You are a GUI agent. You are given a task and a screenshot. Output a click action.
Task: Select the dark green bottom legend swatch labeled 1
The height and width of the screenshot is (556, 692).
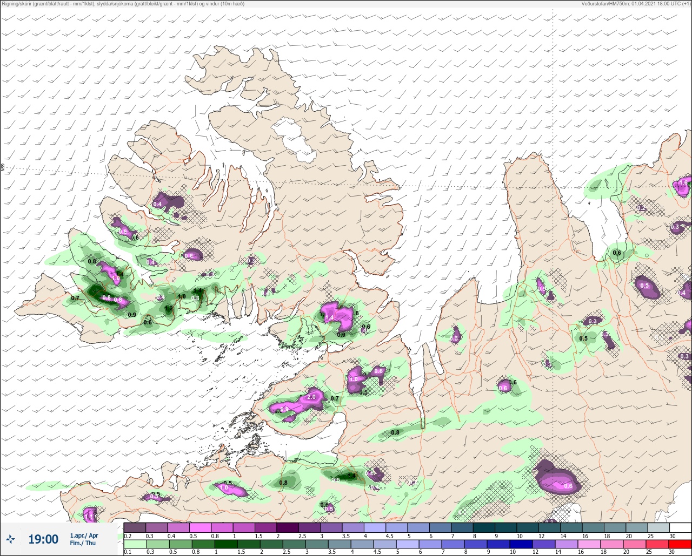pyautogui.click(x=226, y=544)
